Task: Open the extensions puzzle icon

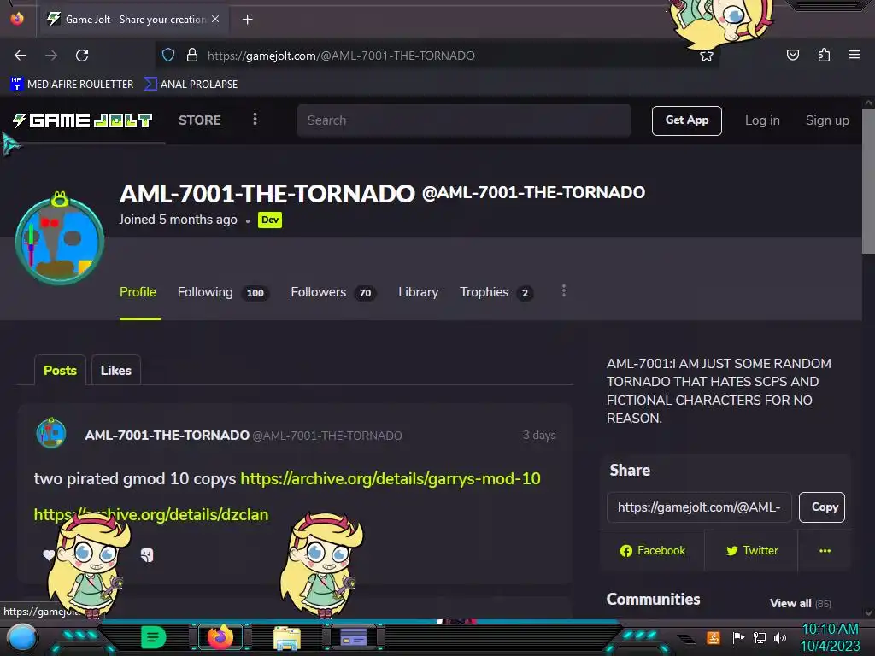Action: pyautogui.click(x=824, y=55)
